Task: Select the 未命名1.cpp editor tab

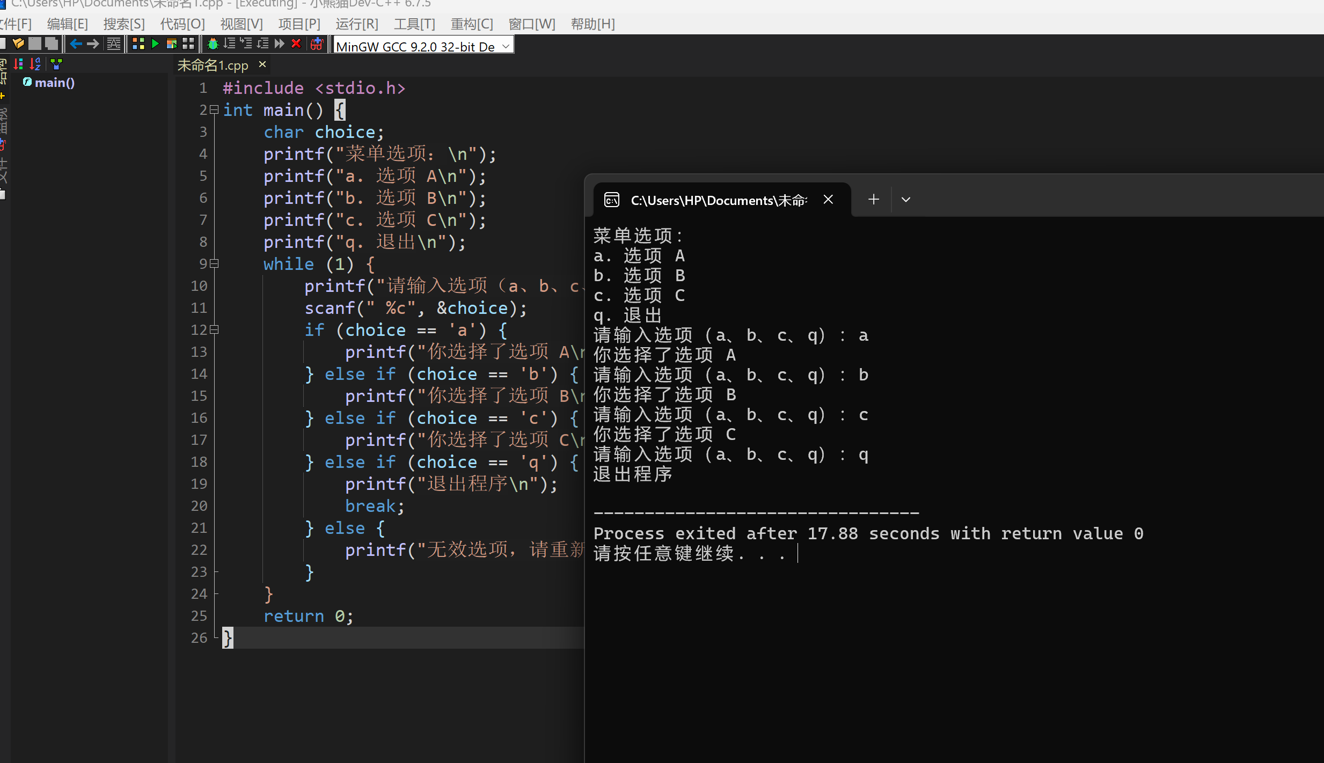Action: click(x=213, y=65)
